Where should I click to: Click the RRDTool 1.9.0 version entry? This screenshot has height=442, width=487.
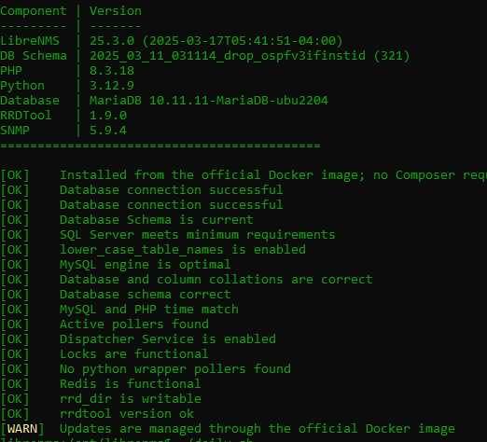point(108,116)
